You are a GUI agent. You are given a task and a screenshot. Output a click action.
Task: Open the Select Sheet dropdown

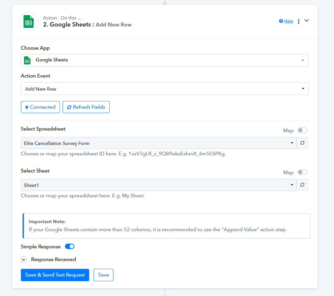[158, 185]
